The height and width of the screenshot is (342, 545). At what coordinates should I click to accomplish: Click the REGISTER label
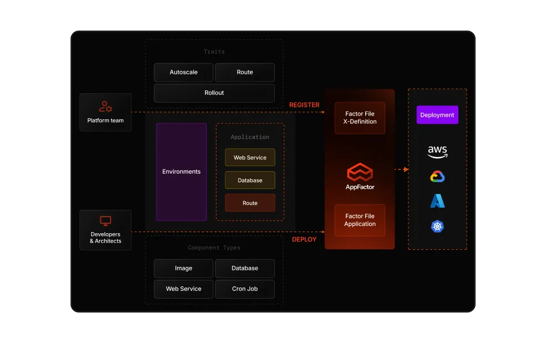coord(304,105)
